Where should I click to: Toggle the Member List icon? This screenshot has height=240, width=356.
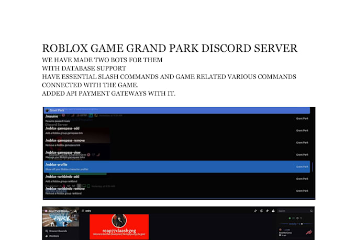click(x=273, y=211)
